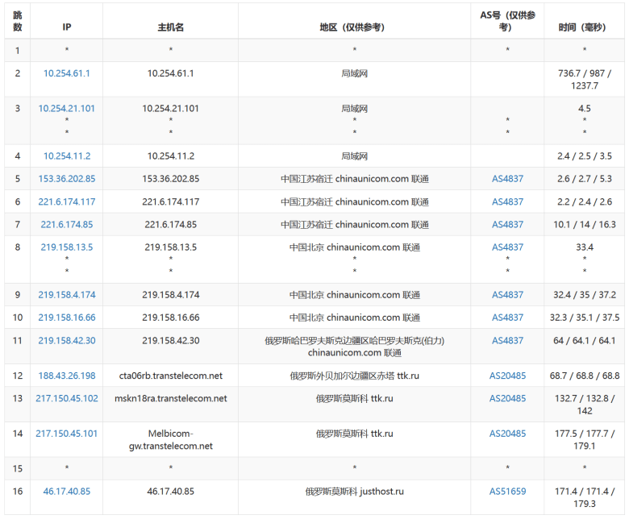Viewport: 629px width, 519px height.
Task: Open IP link 10.254.61.1
Action: tap(67, 74)
